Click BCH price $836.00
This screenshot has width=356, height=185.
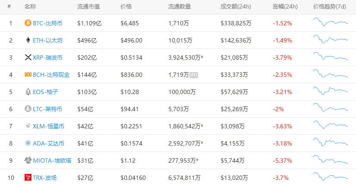coord(132,75)
